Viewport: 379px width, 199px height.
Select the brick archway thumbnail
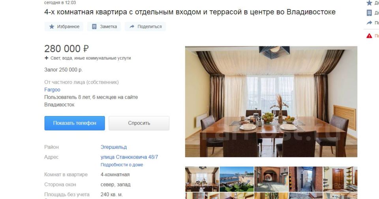click(271, 179)
